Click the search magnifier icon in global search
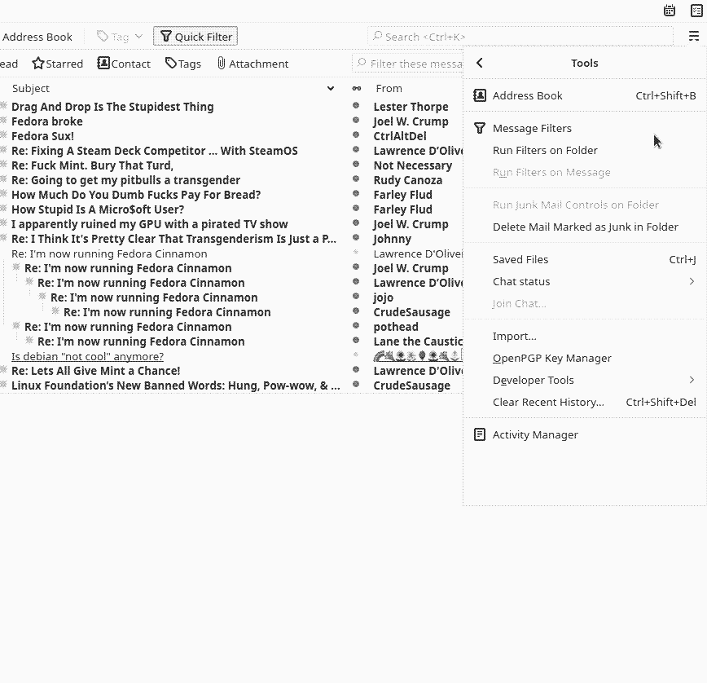707x683 pixels. pos(378,36)
